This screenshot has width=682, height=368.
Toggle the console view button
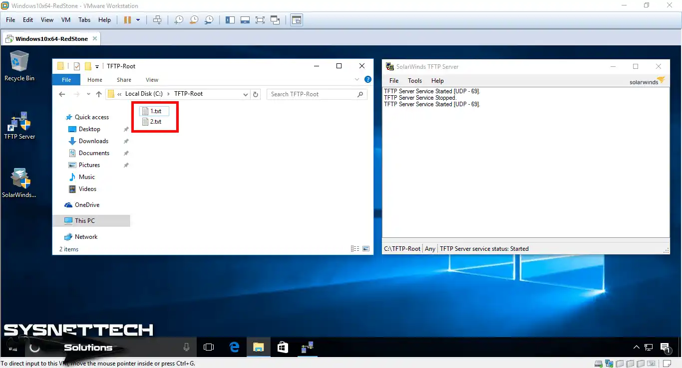pyautogui.click(x=297, y=20)
